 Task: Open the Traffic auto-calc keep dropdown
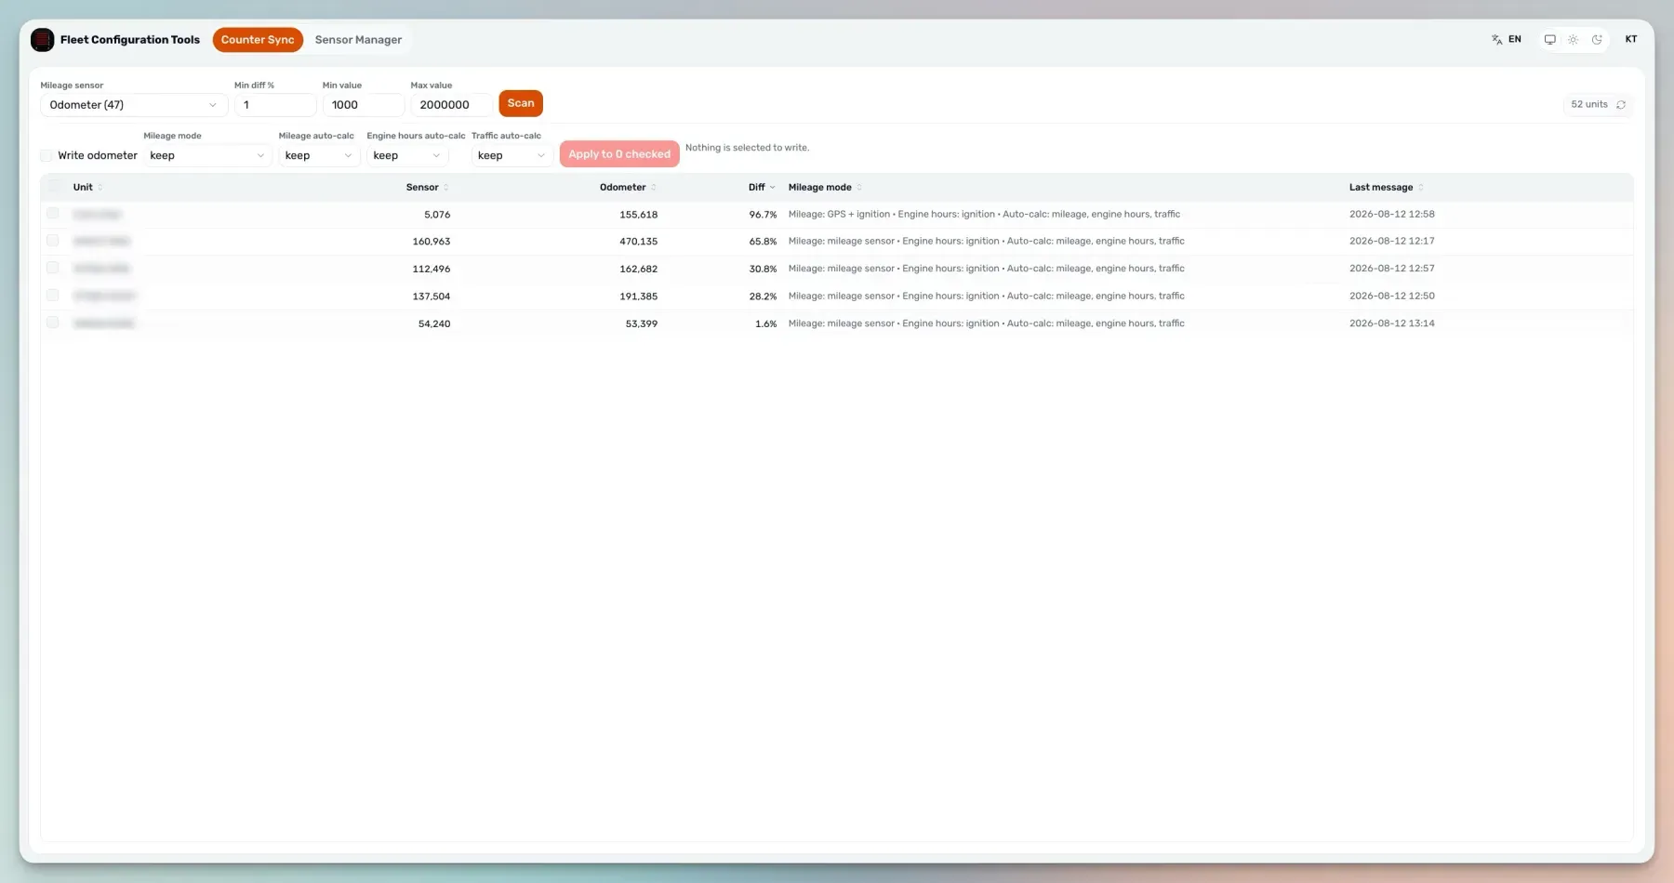coord(511,156)
